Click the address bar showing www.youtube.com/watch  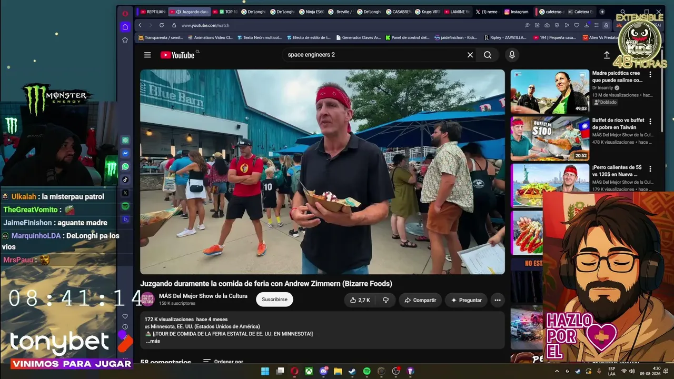point(205,25)
